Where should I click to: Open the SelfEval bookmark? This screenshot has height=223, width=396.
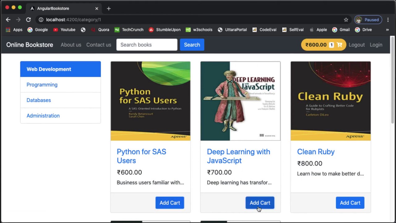293,30
